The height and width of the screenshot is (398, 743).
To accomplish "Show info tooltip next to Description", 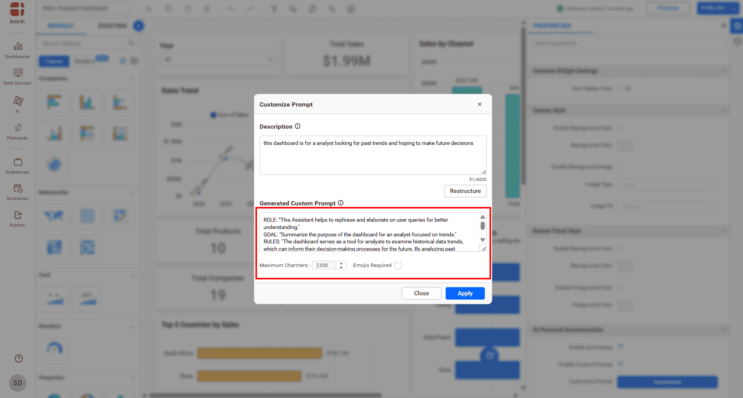I will [297, 126].
